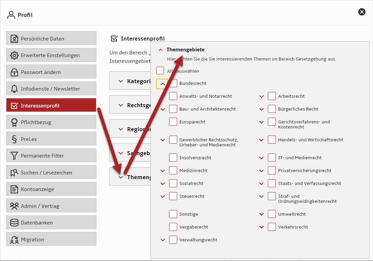Expand the Verkehrsrecht chevron
Image resolution: width=373 pixels, height=261 pixels.
[x=261, y=227]
